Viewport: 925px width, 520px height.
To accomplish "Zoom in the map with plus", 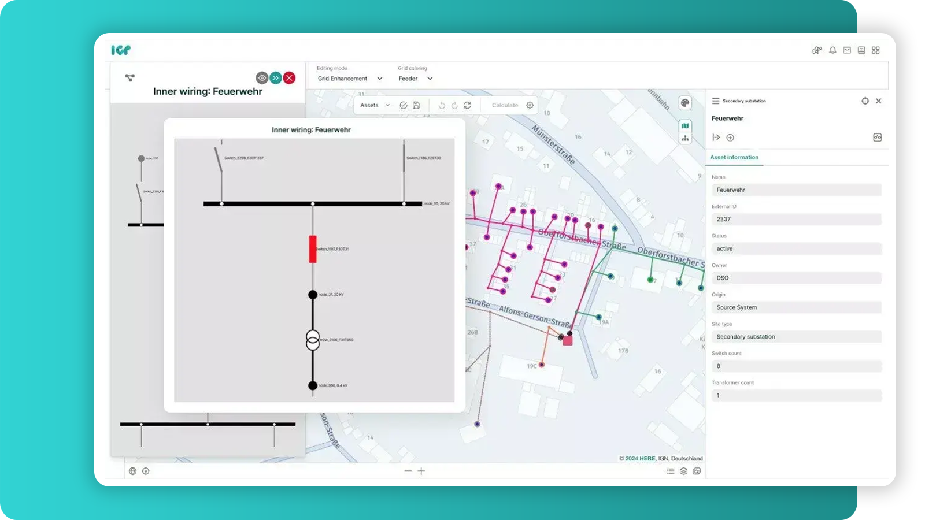I will [421, 471].
